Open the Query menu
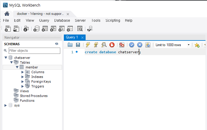Image resolution: width=207 pixels, height=130 pixels. tap(44, 21)
